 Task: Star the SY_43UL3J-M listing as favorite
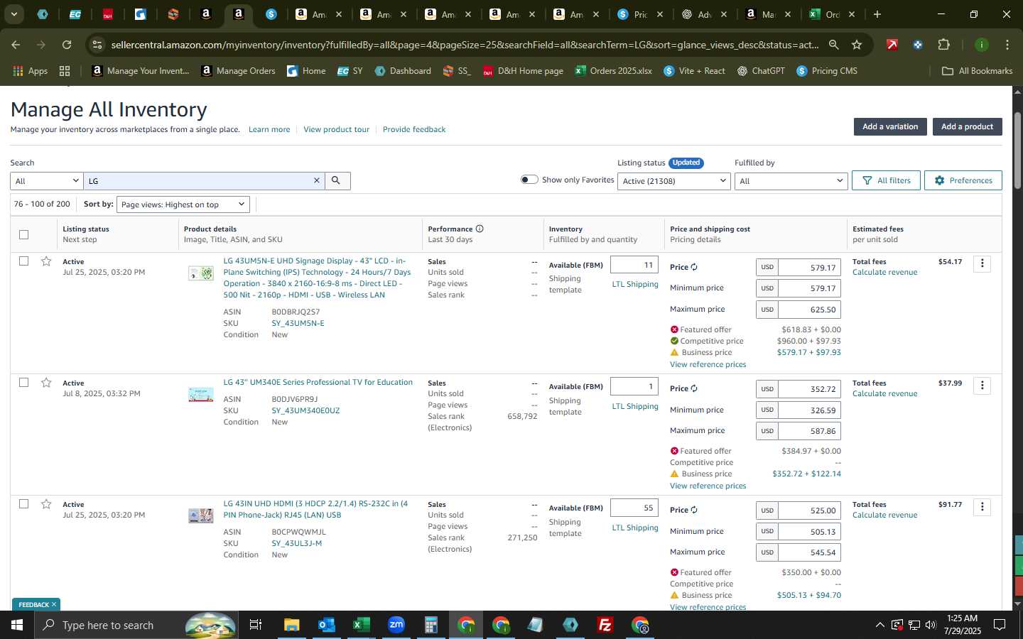(46, 504)
